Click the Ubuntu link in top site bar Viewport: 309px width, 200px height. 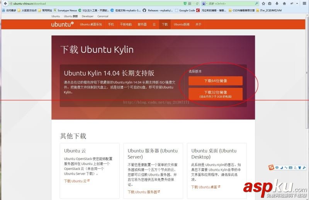point(56,16)
